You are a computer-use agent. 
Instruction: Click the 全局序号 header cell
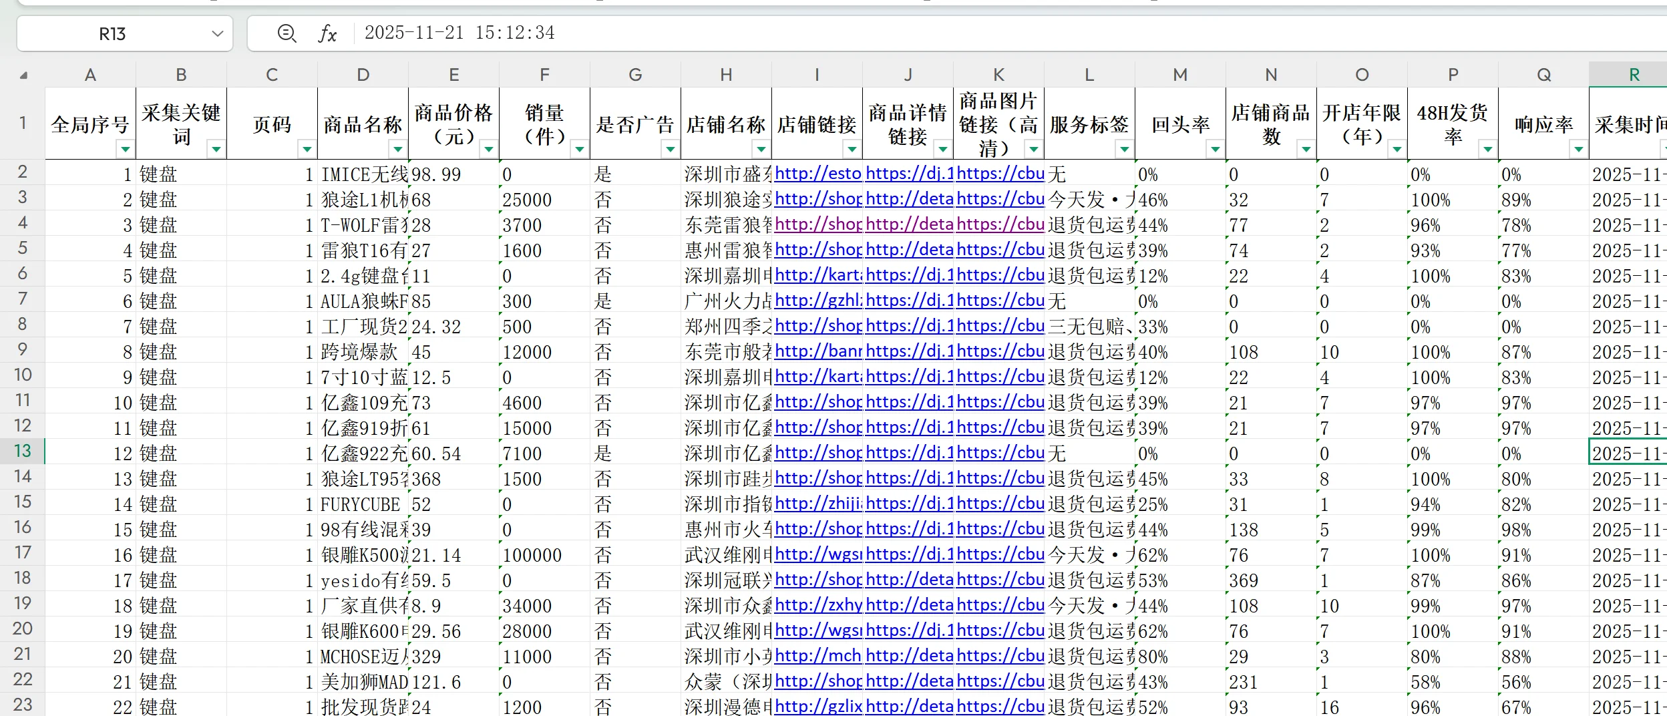tap(90, 124)
